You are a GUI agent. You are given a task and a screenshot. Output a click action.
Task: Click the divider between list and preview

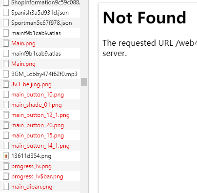click(x=89, y=96)
